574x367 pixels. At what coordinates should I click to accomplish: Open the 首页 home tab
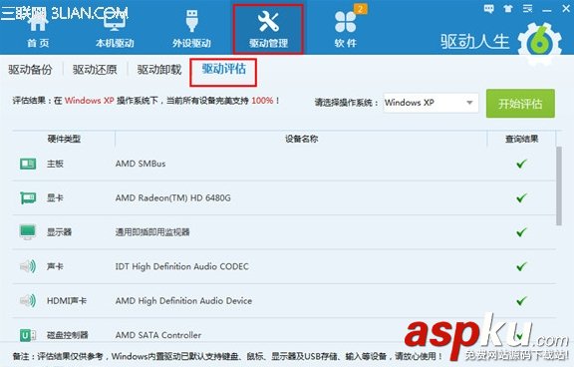point(38,30)
